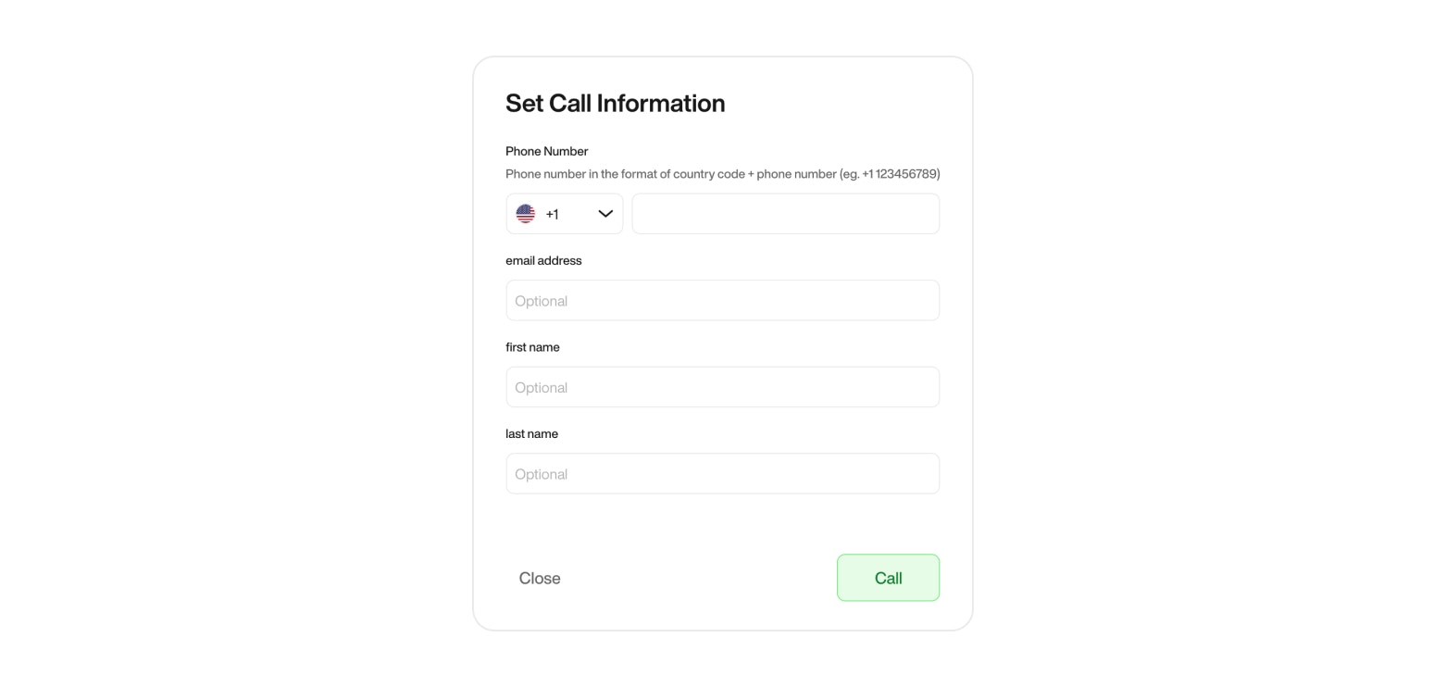Screen dimensions: 1446x687
Task: Click the email address label
Action: tap(543, 260)
